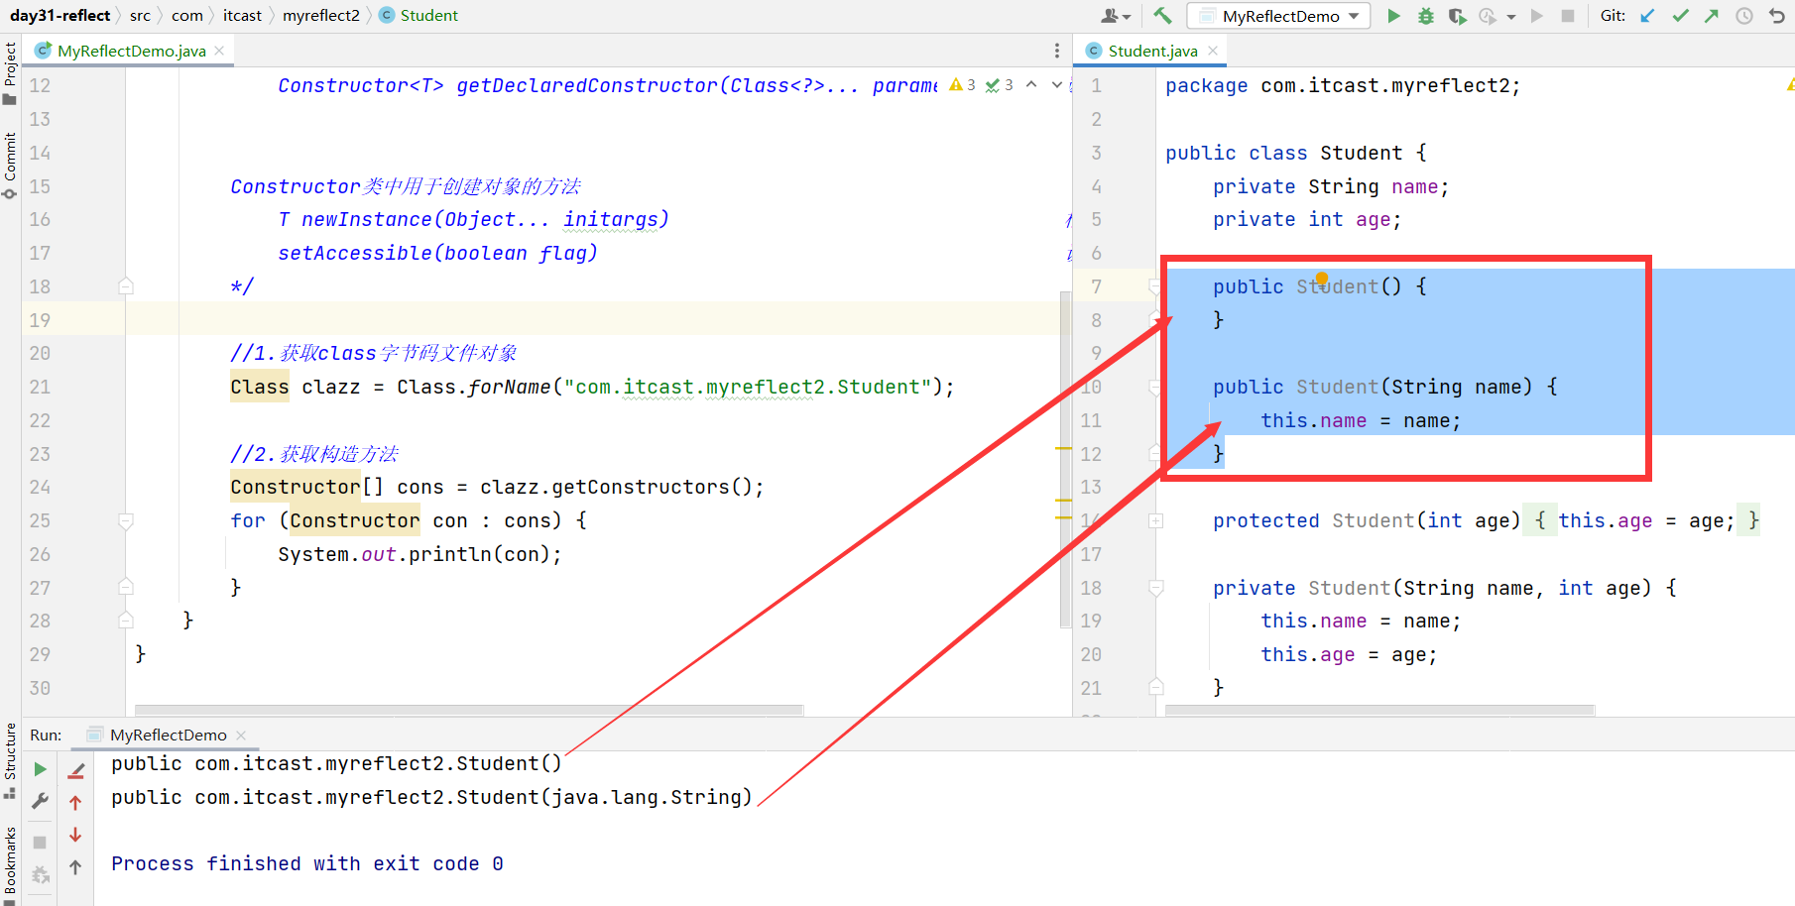Screen dimensions: 1795x906
Task: Collapse public Student() constructor at line 7
Action: [x=1155, y=286]
